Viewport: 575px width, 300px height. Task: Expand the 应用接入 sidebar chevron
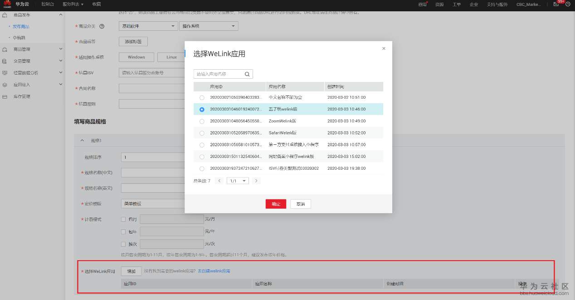pos(61,85)
